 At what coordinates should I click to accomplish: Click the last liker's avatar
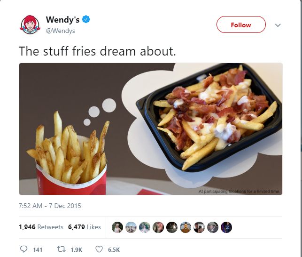(226, 227)
